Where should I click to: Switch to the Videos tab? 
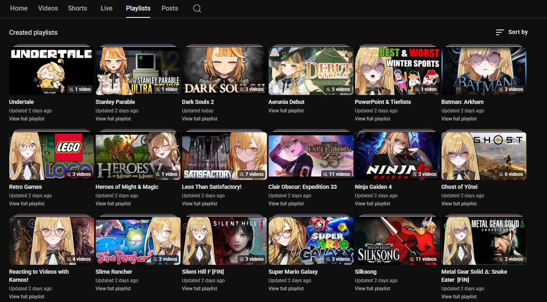[x=48, y=8]
